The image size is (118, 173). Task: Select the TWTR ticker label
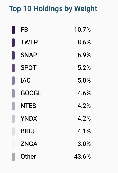click(29, 42)
